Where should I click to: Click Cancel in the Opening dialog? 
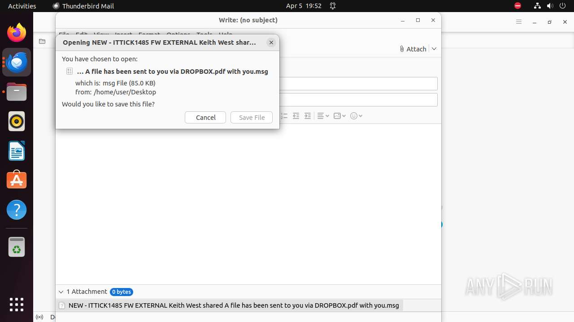pyautogui.click(x=205, y=117)
